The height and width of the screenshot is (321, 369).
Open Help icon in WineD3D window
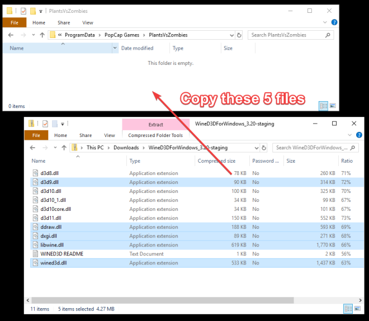(x=359, y=135)
